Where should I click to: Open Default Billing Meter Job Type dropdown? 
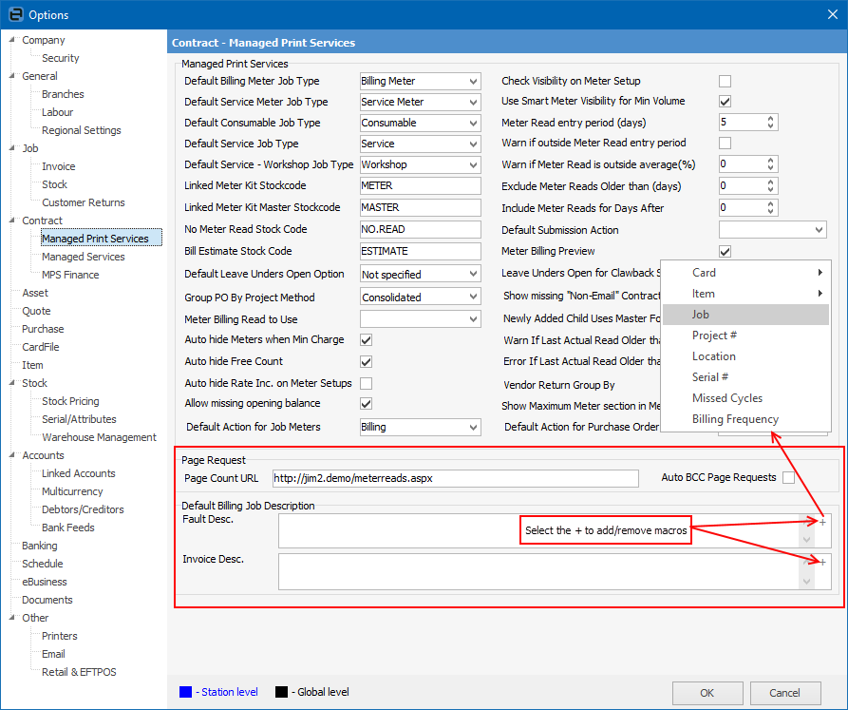click(x=474, y=81)
